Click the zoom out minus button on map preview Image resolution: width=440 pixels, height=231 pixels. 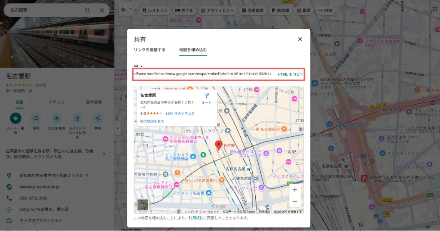point(294,201)
